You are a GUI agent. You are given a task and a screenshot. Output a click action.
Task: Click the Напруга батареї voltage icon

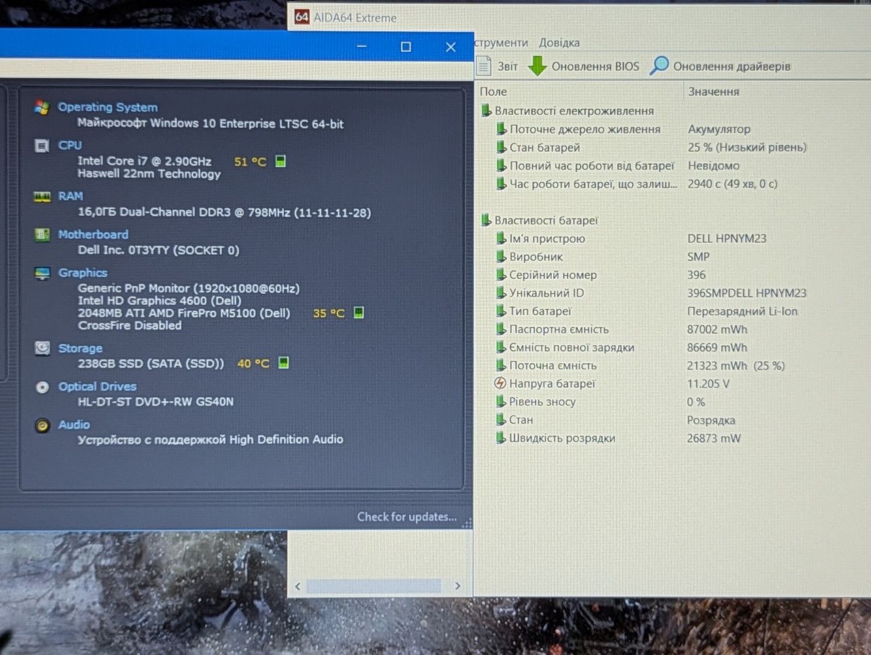500,383
